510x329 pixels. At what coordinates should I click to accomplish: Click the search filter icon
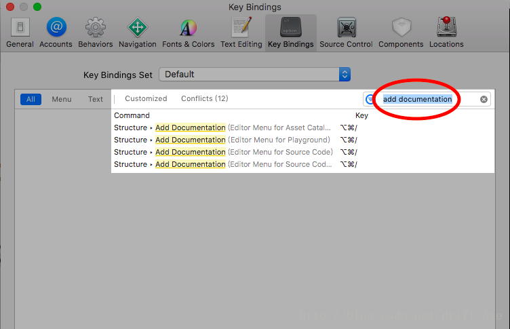[x=370, y=99]
